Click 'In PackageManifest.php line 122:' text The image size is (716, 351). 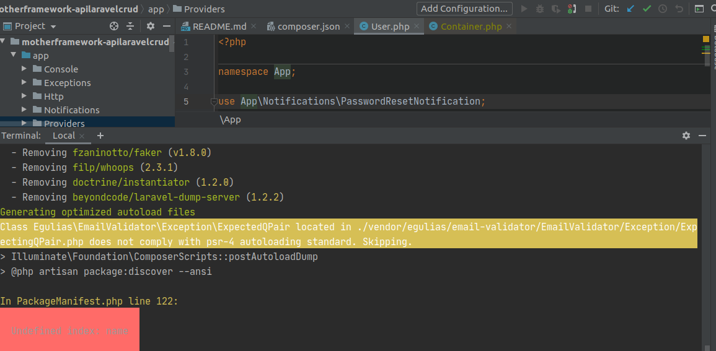tap(89, 301)
